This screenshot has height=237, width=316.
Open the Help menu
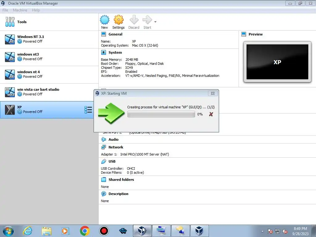[36, 10]
